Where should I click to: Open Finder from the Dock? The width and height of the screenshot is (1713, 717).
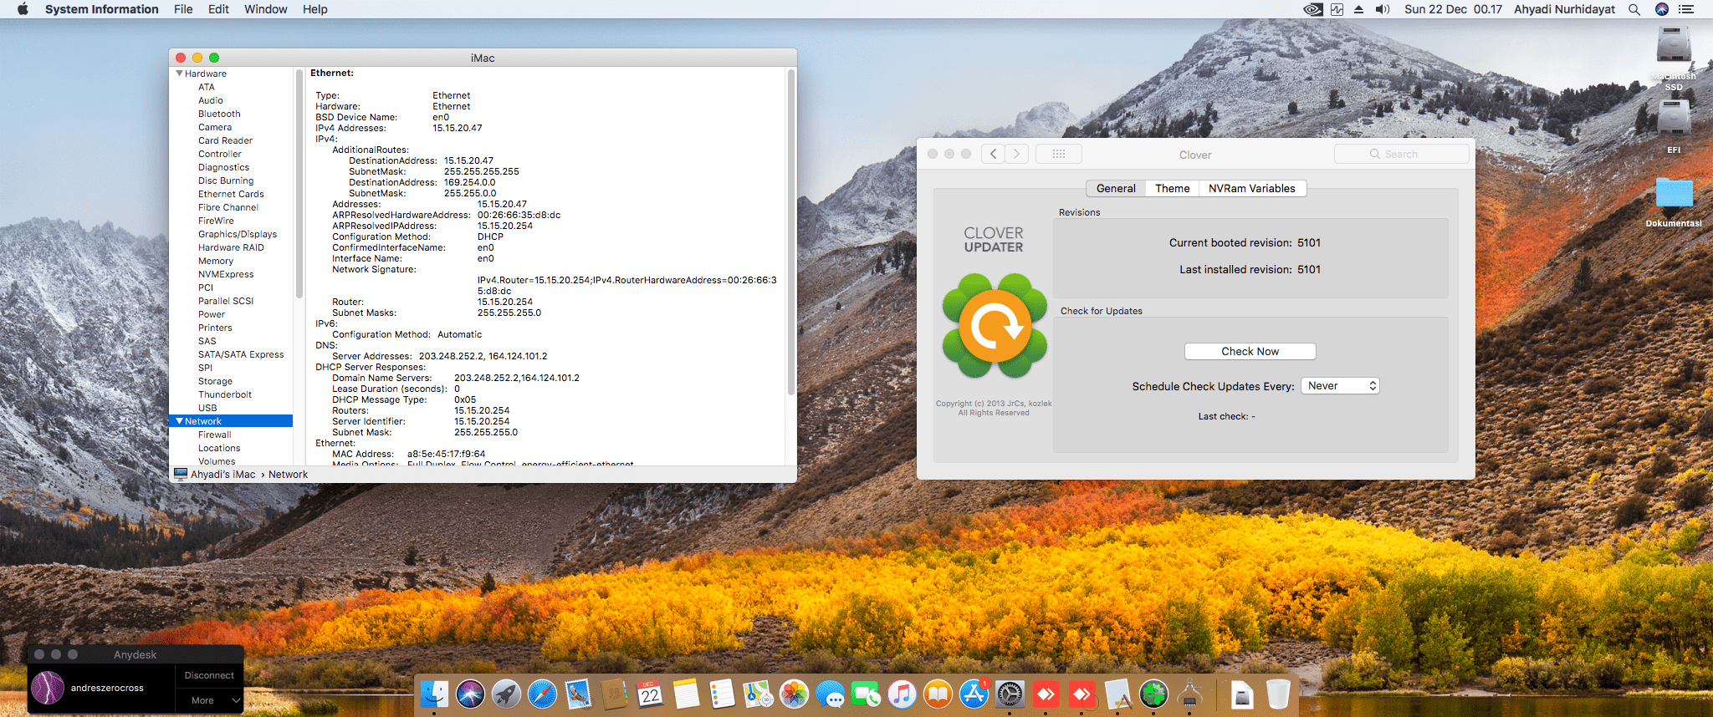click(434, 694)
